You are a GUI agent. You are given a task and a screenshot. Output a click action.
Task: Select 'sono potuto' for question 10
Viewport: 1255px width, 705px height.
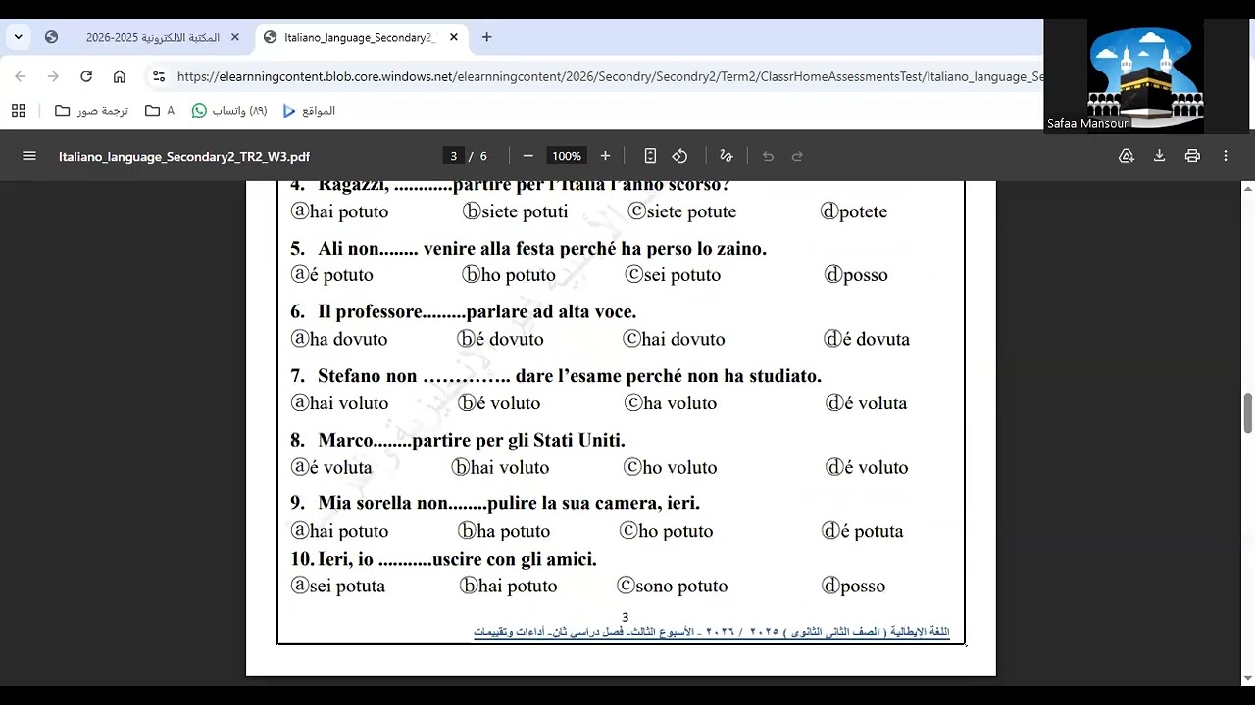coord(673,587)
